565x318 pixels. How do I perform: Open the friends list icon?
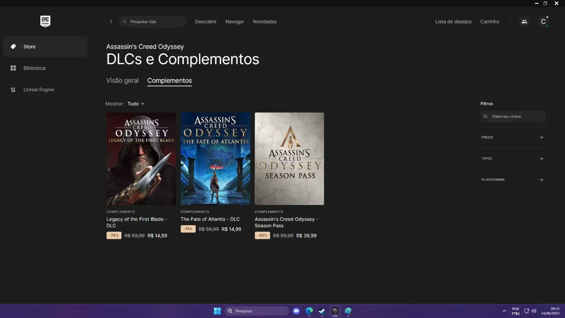(x=524, y=22)
